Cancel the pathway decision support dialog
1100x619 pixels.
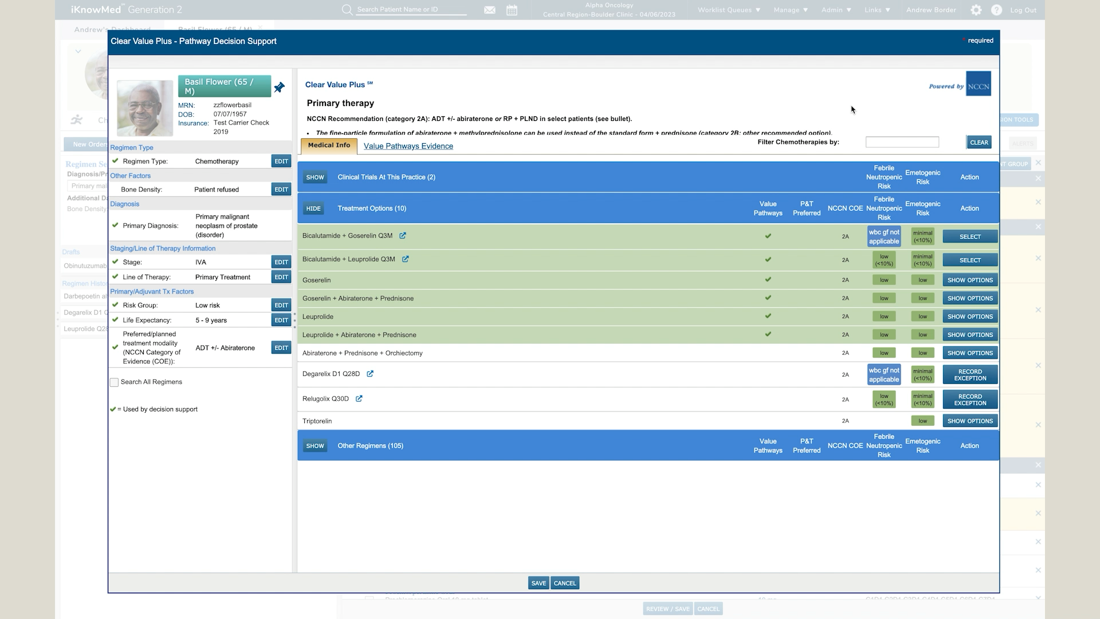(x=565, y=583)
